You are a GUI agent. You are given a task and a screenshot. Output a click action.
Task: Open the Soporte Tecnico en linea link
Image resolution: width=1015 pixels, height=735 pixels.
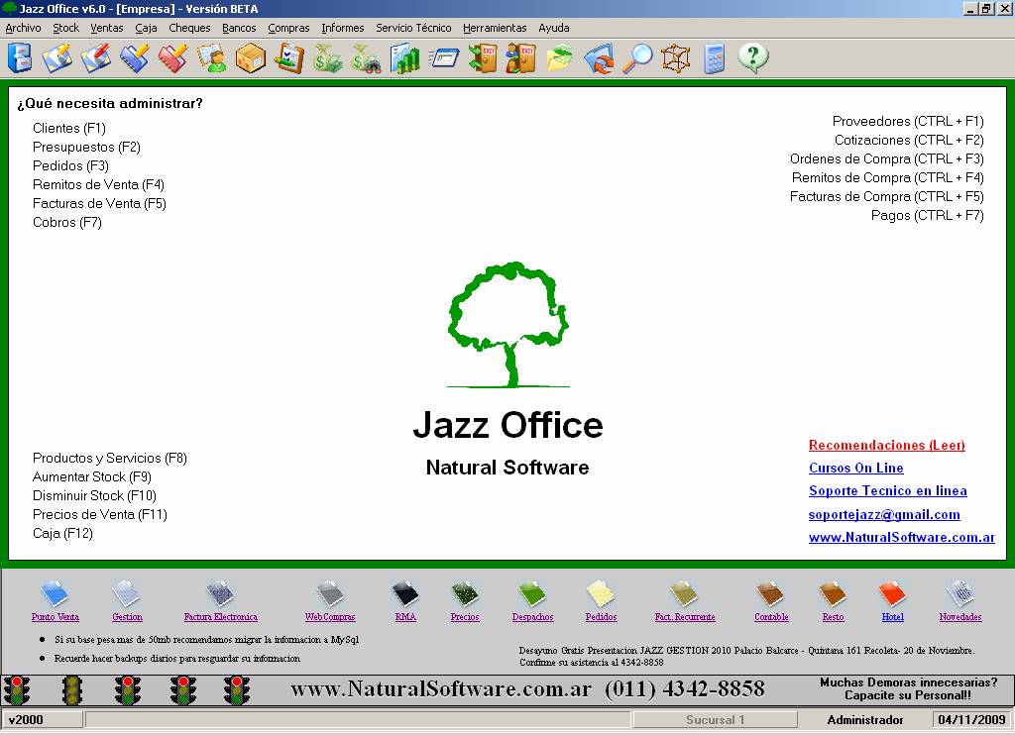coord(888,490)
